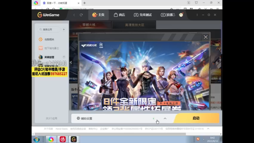Open the 使用百度前必读 footer link
The height and width of the screenshot is (143, 254).
tap(78, 129)
